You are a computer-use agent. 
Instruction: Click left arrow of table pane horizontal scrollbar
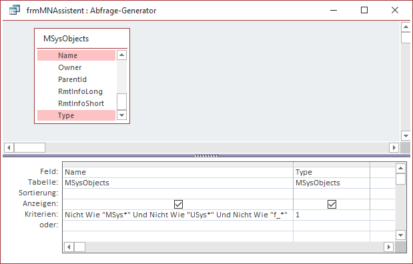tap(9, 147)
